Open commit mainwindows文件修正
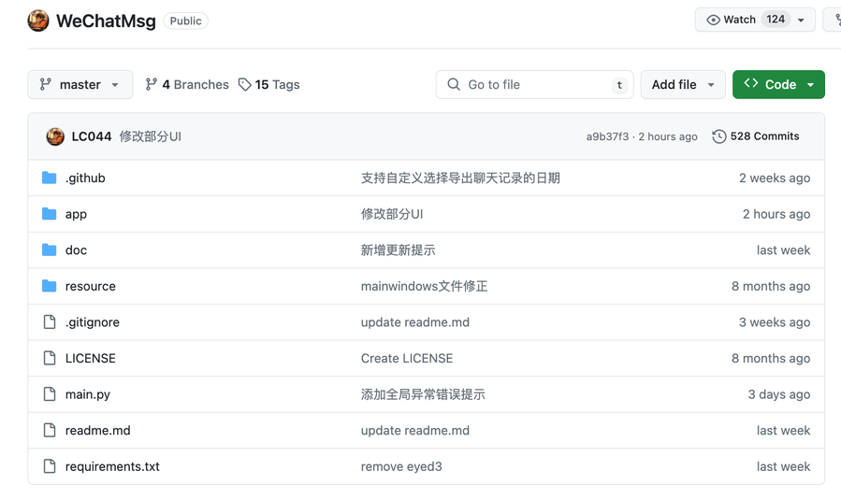 pos(425,286)
